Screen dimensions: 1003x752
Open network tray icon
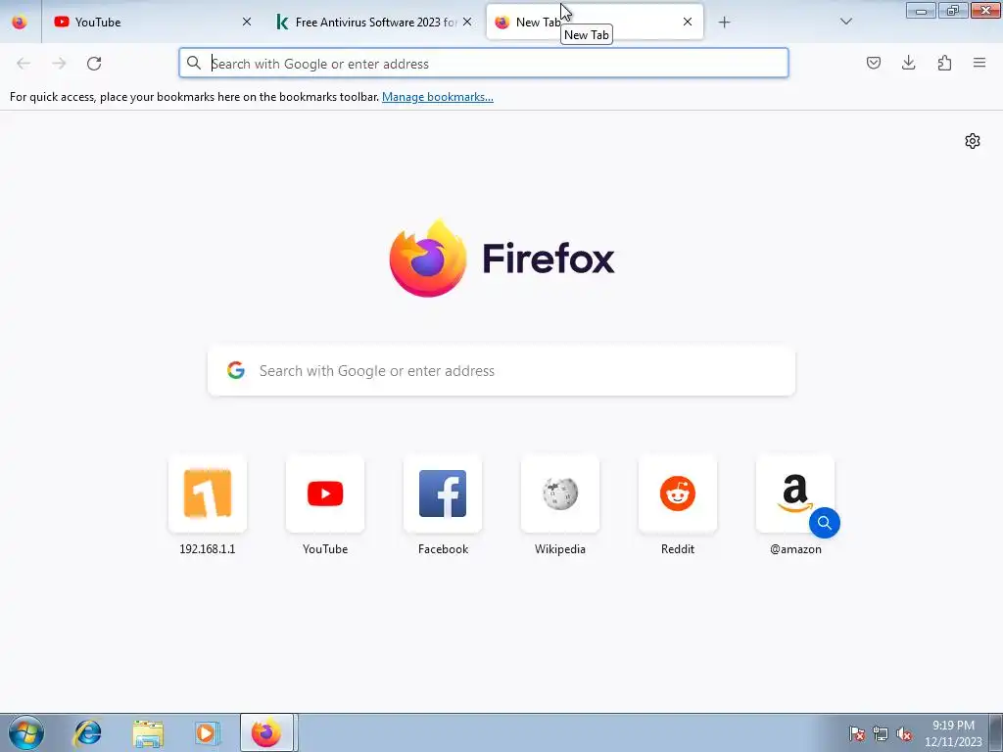click(881, 733)
